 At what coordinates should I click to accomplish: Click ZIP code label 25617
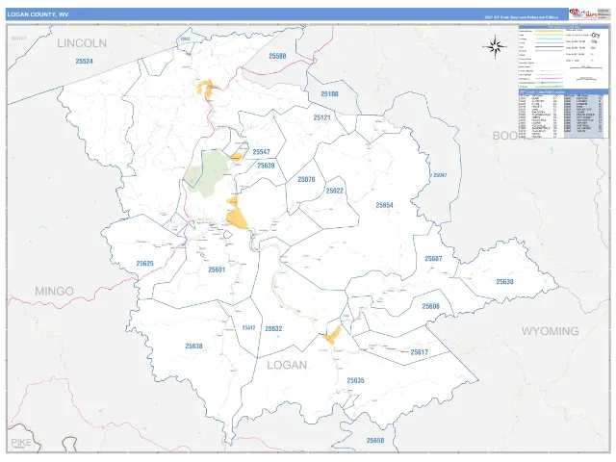point(420,352)
